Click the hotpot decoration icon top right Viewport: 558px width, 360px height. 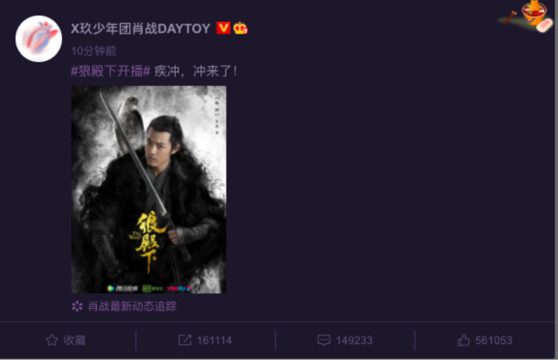[527, 15]
